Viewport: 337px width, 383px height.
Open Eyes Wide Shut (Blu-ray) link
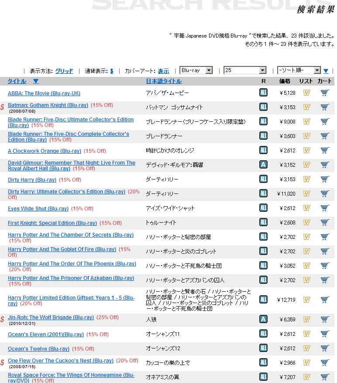pyautogui.click(x=38, y=209)
